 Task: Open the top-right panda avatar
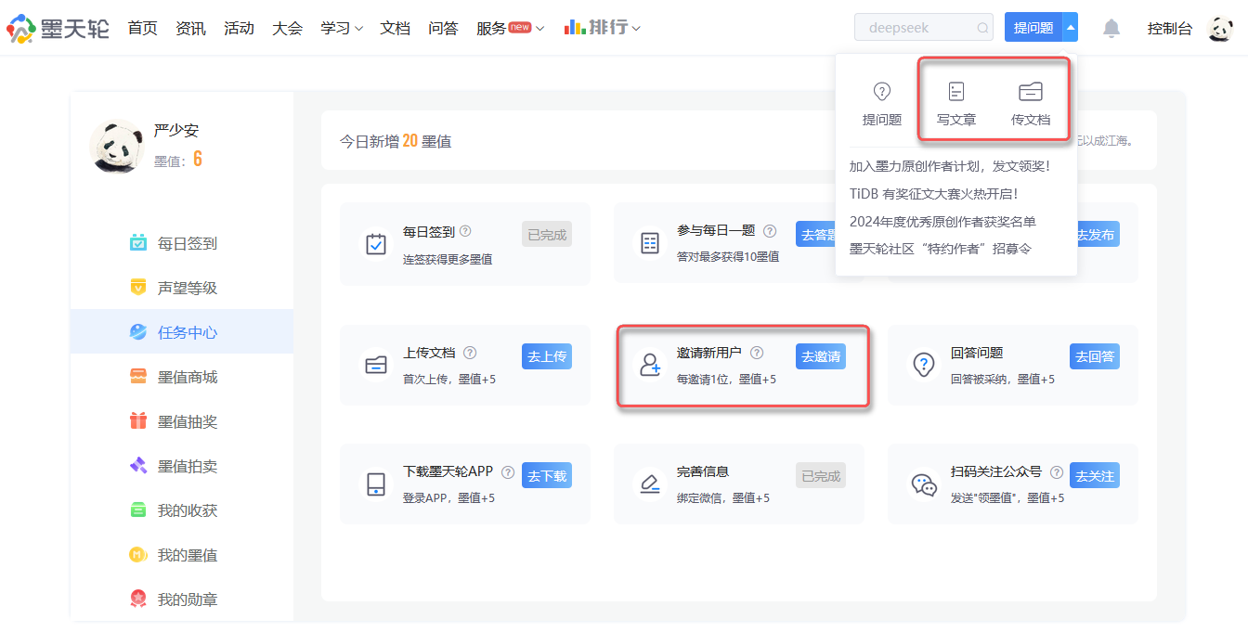[1220, 28]
